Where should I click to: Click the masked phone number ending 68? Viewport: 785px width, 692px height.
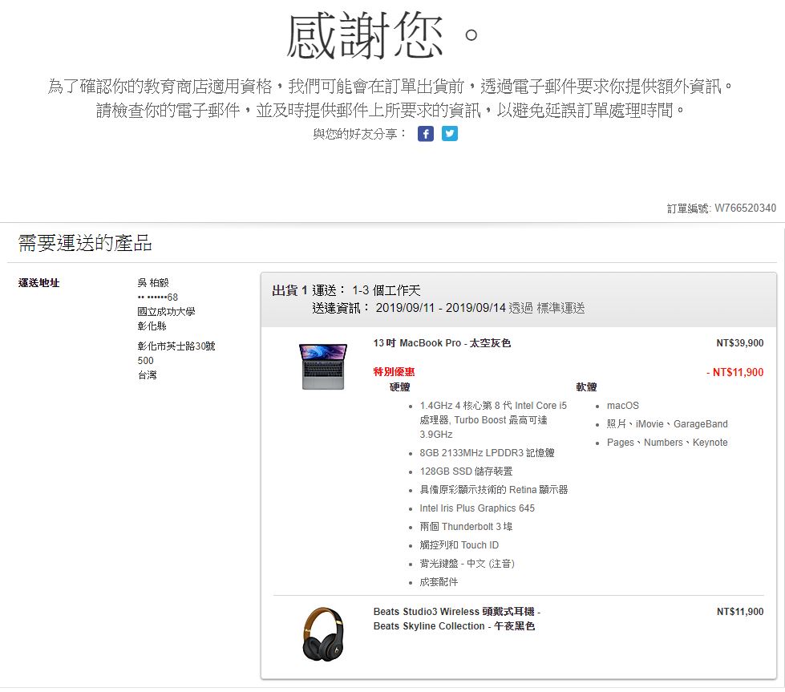(x=158, y=297)
